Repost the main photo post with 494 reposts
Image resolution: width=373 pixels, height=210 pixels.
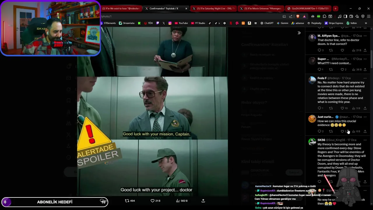point(130,201)
